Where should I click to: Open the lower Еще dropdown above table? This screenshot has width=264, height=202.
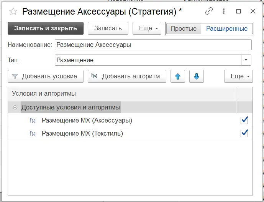click(238, 76)
